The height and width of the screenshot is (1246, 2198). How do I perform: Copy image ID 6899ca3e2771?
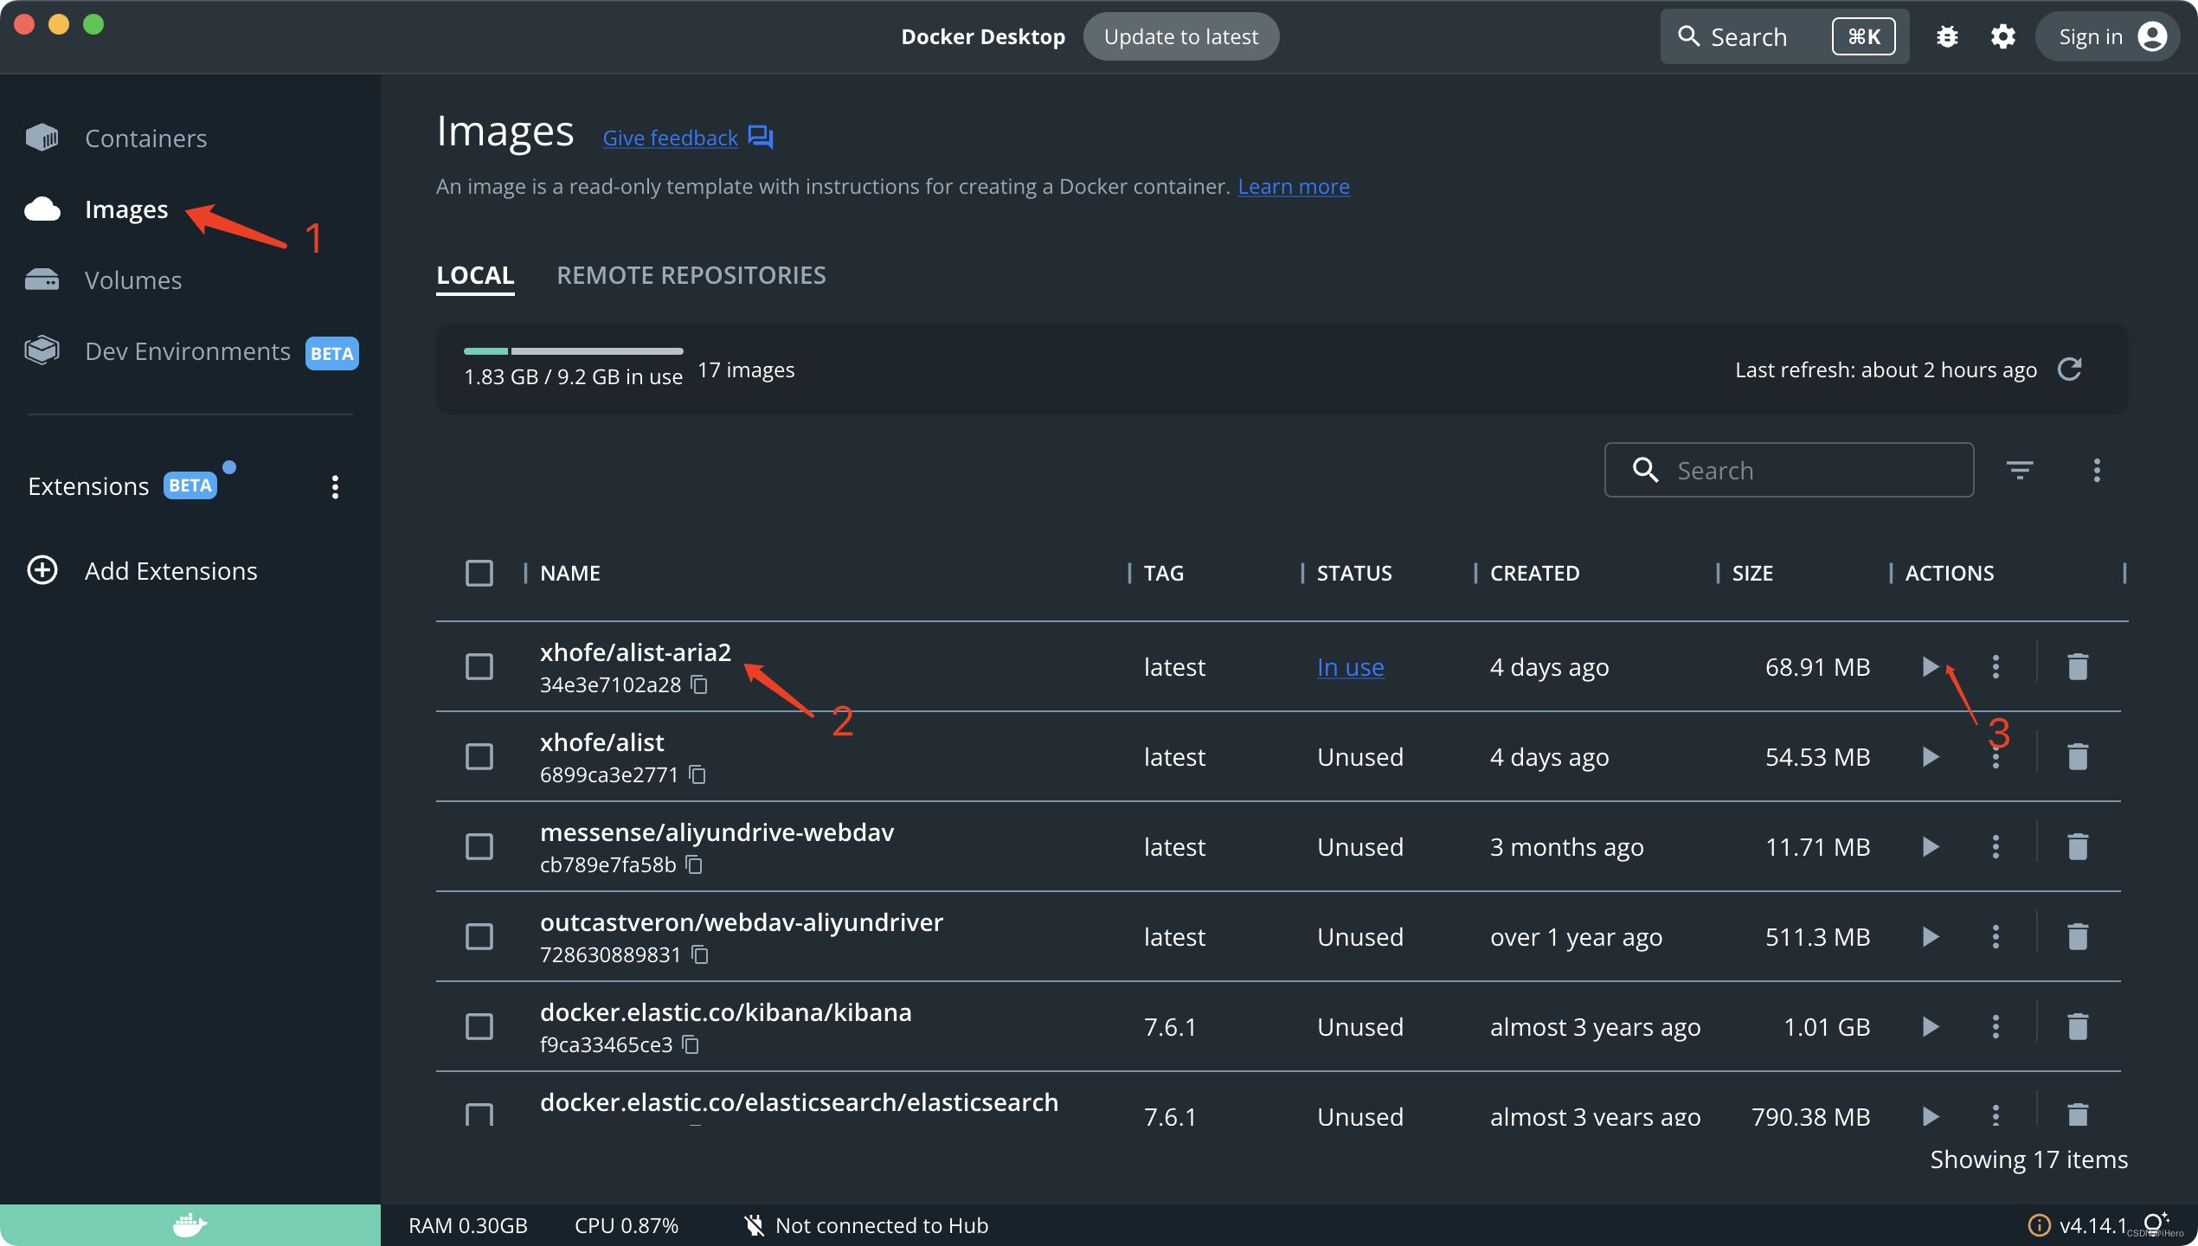[x=697, y=775]
